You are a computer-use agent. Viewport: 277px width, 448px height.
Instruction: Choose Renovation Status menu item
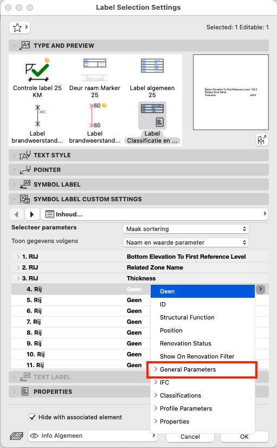click(203, 343)
